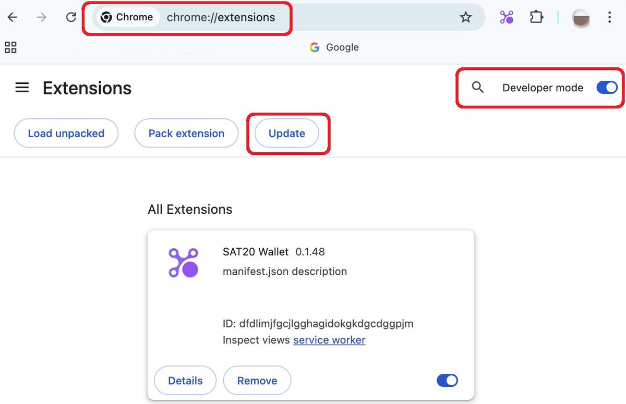The image size is (626, 404).
Task: Open the apps grid icon in bookmarks bar
Action: coord(11,47)
